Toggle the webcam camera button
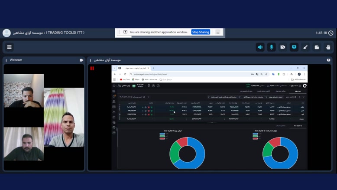The height and width of the screenshot is (190, 337). point(283,47)
